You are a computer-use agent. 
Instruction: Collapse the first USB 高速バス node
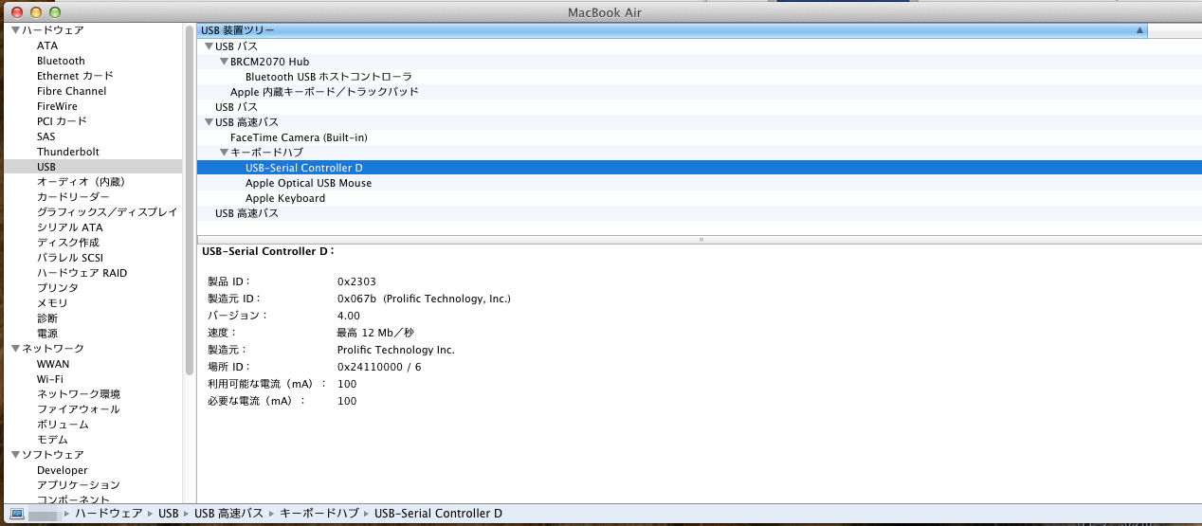(x=209, y=122)
